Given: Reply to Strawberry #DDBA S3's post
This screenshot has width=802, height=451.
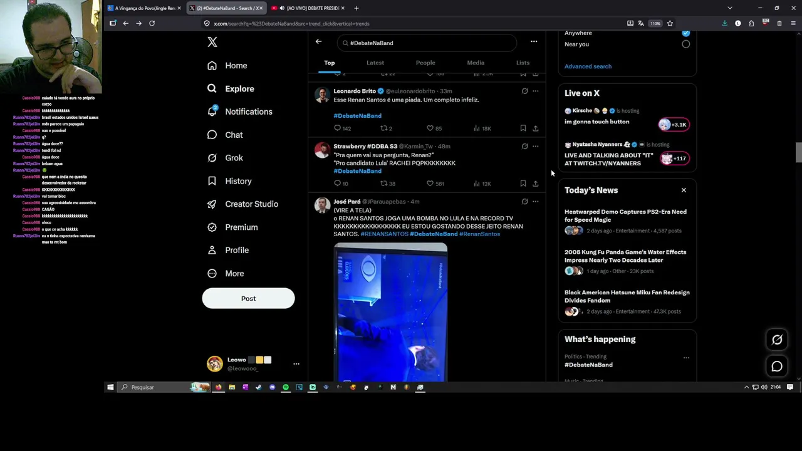Looking at the screenshot, I should (x=341, y=184).
